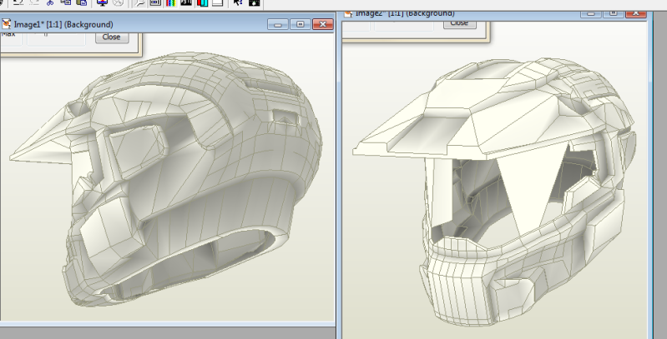Screen dimensions: 667x339
Task: Toggle the red and cyan panel icon
Action: [x=202, y=2]
